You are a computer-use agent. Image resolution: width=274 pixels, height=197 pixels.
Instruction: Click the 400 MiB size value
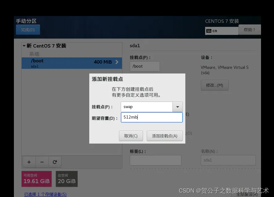[103, 62]
